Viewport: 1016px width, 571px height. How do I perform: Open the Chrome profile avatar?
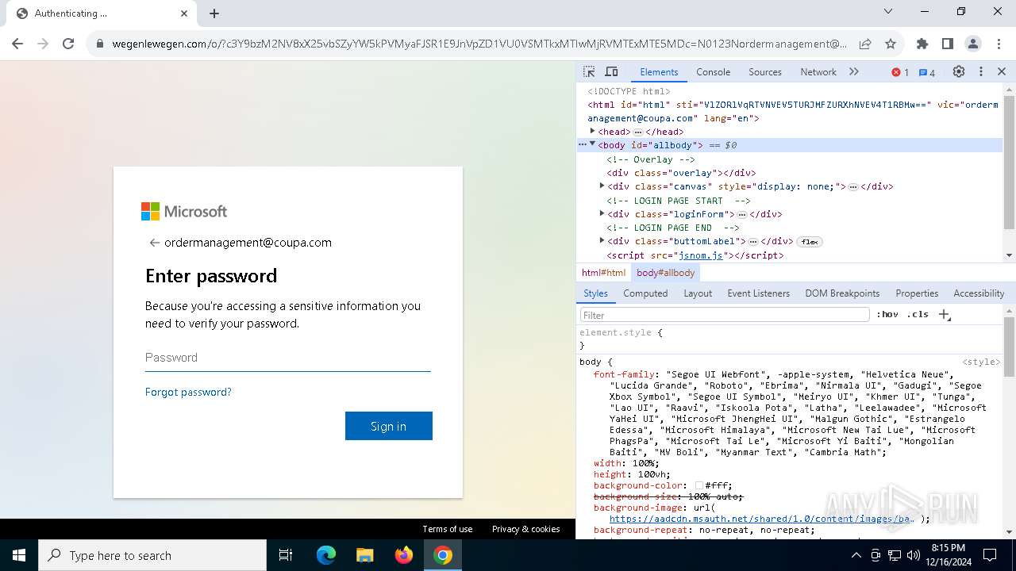(x=972, y=44)
